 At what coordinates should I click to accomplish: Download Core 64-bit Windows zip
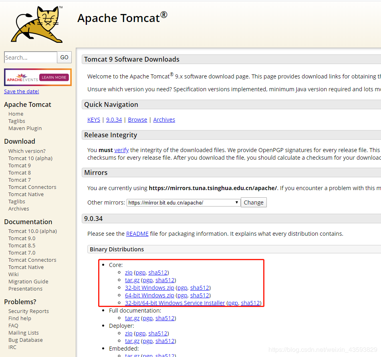[149, 295]
